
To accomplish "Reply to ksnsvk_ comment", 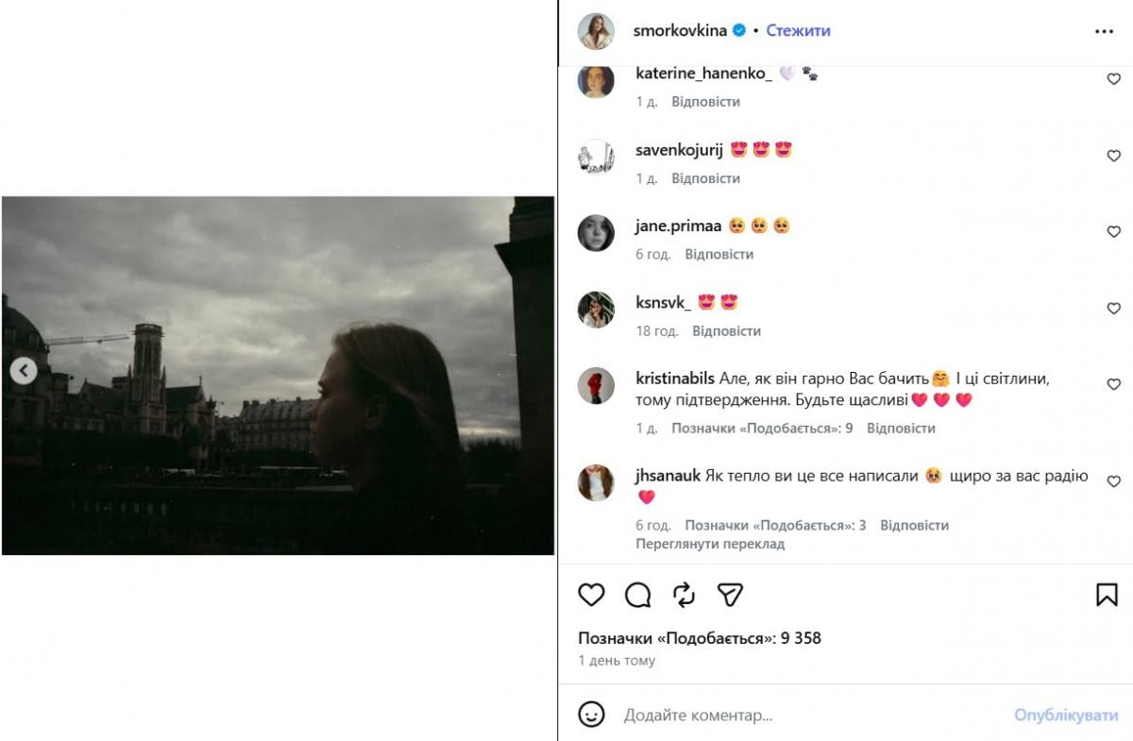I will click(726, 331).
